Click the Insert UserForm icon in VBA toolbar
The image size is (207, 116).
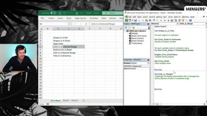[x=130, y=20]
